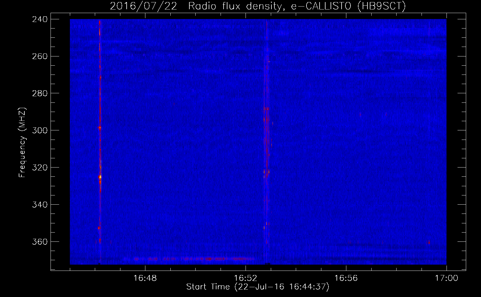This screenshot has height=297, width=481.
Task: Click the red spot near 360 MHz before 17:00
Action: [x=429, y=242]
